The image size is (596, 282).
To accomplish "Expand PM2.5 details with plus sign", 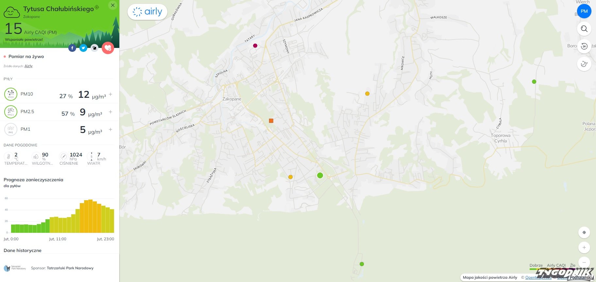I will [111, 112].
